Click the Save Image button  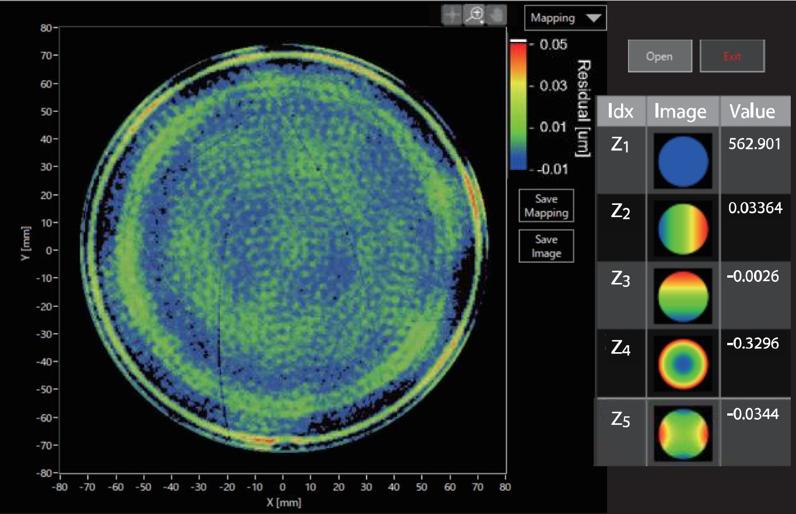click(x=546, y=246)
